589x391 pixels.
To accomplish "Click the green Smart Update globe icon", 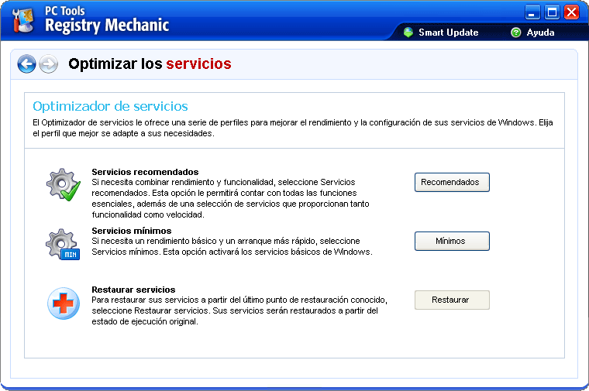I will click(408, 33).
